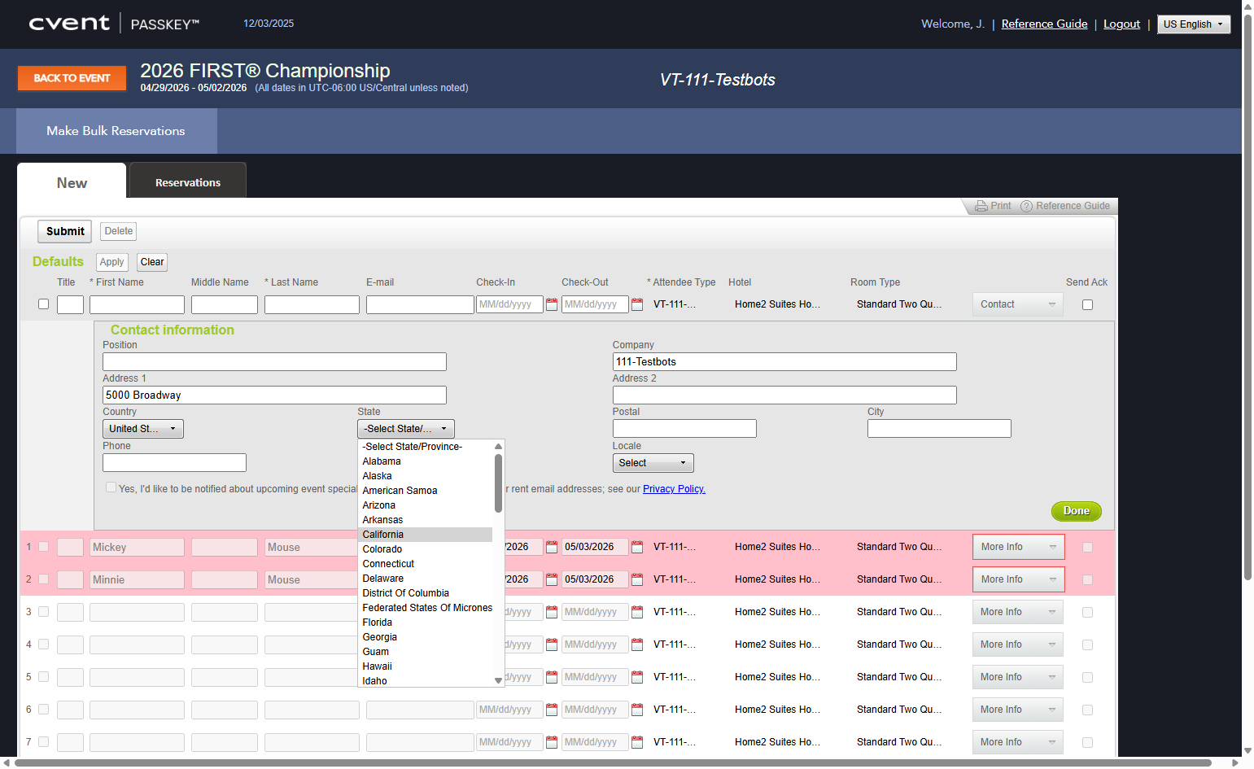Open the row 2 check-in calendar icon

[x=552, y=579]
